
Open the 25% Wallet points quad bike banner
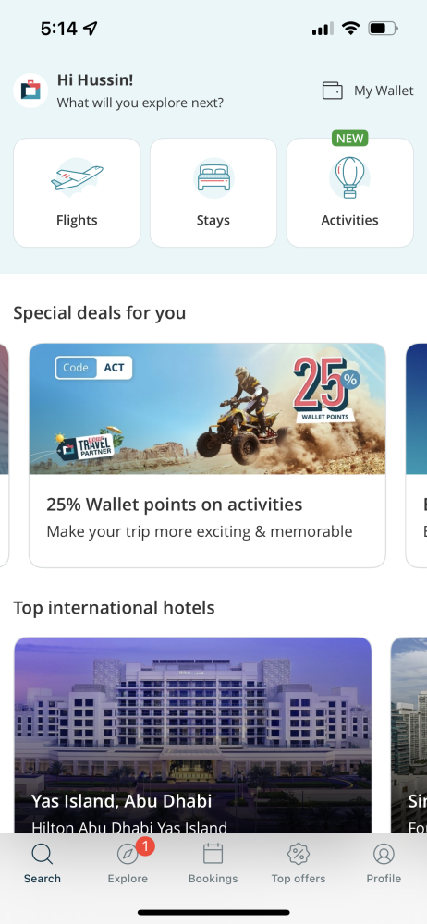208,409
